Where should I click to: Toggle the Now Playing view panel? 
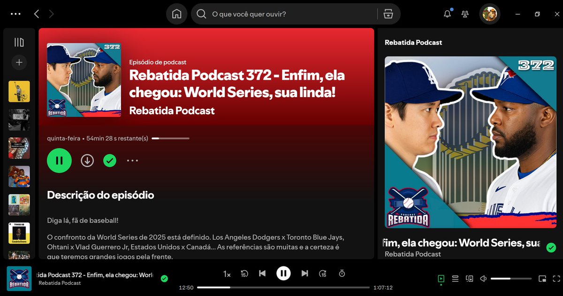[x=441, y=279]
